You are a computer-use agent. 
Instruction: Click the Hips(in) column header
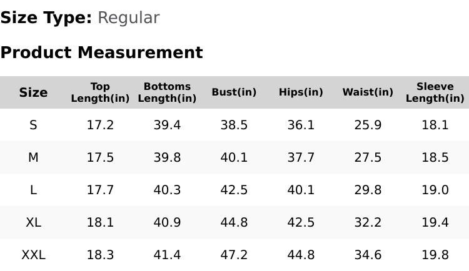pyautogui.click(x=301, y=92)
